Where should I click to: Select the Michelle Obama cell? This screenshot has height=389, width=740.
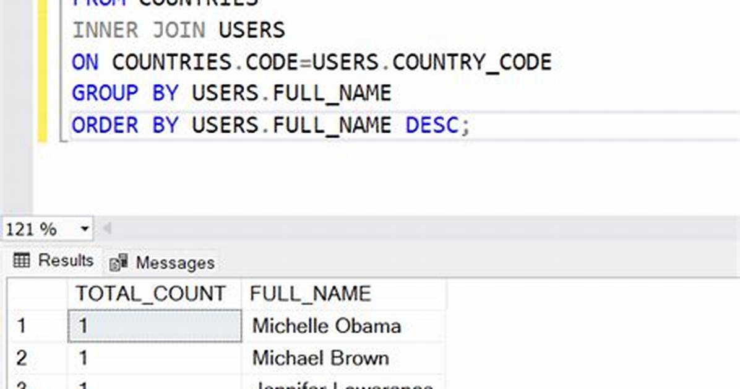(x=343, y=326)
